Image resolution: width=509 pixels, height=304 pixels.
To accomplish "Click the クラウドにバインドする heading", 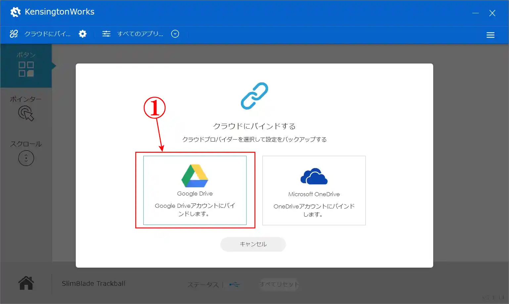I will (254, 126).
